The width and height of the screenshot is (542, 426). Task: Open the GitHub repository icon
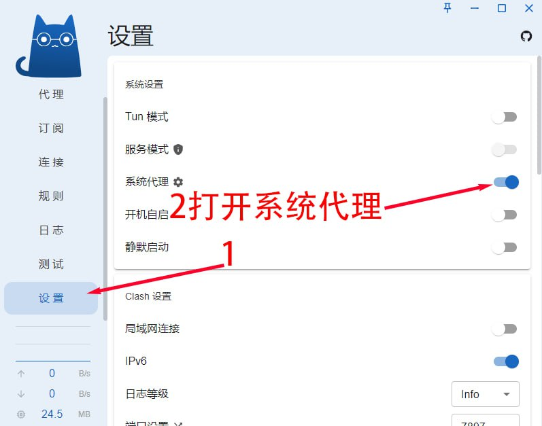526,36
